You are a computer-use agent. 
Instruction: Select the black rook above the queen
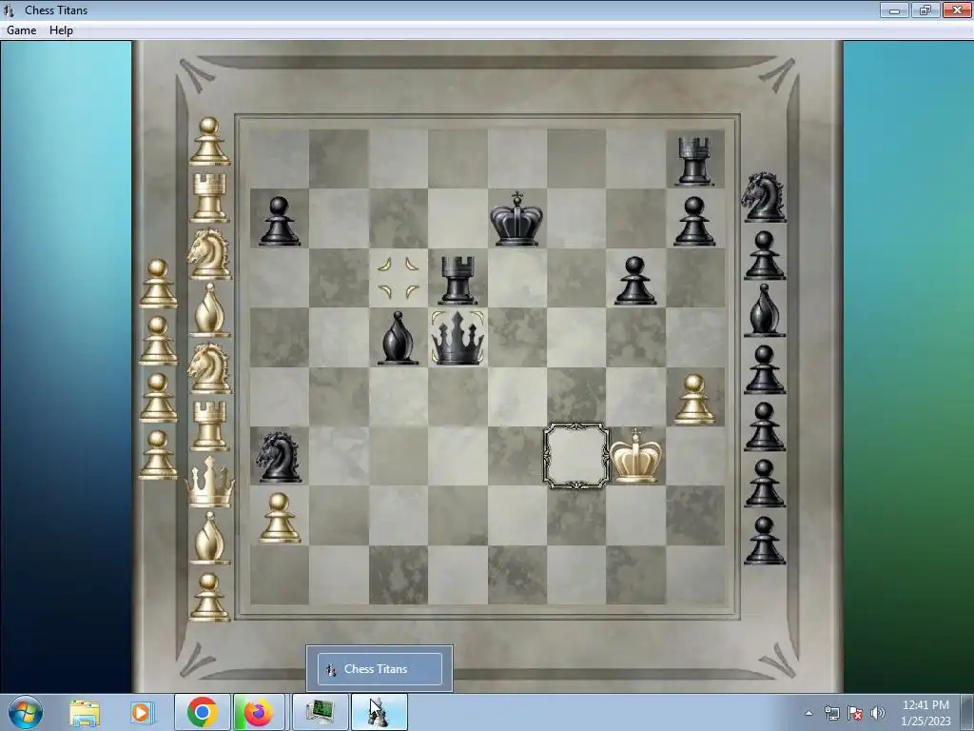click(458, 280)
